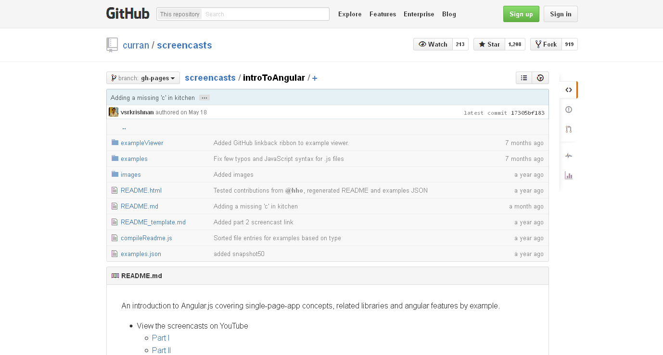This screenshot has width=663, height=355.
Task: Open commit 'Sorted file entries for examples' message
Action: 277,238
